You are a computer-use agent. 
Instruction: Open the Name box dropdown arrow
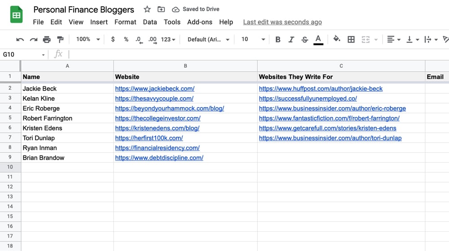click(x=43, y=55)
